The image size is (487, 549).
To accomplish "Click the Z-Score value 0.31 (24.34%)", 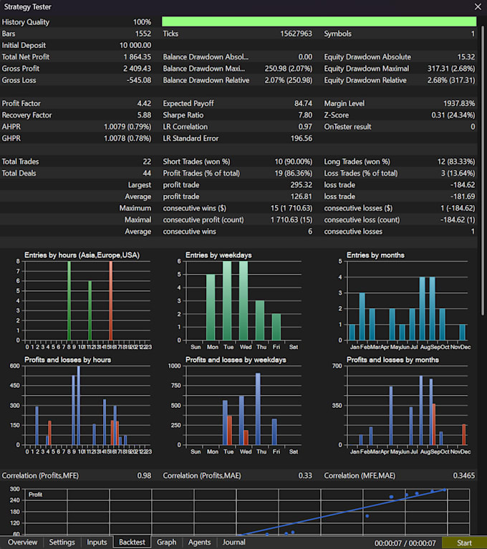I will point(453,115).
